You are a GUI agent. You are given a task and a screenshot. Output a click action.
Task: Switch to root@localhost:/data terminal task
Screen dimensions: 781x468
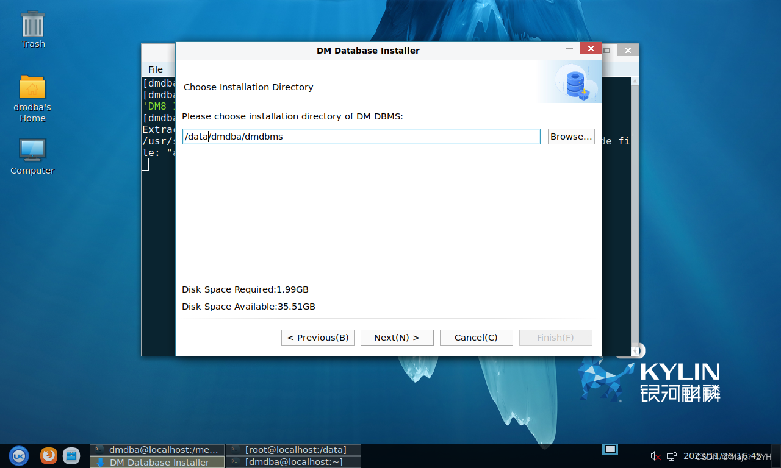293,450
